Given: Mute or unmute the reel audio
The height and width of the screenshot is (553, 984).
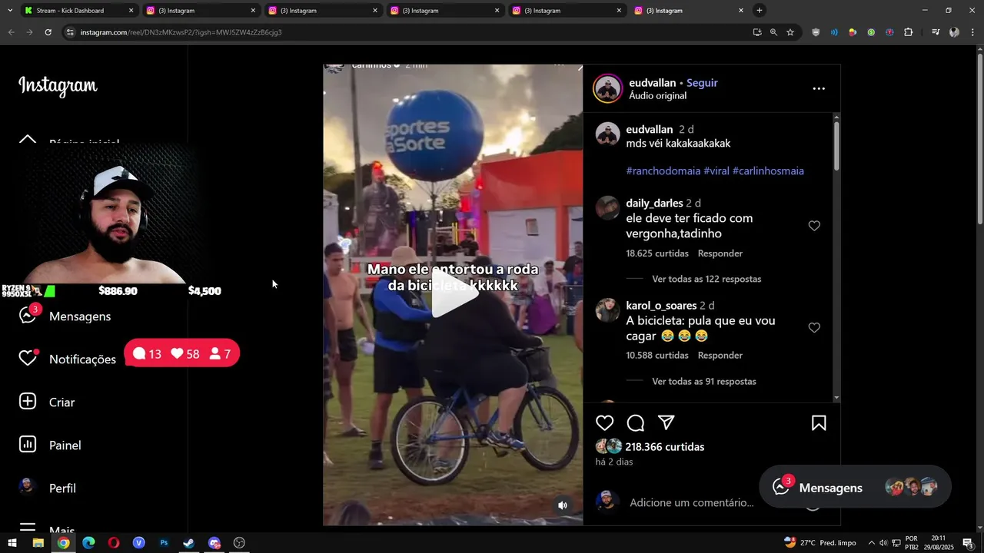Looking at the screenshot, I should click(563, 505).
